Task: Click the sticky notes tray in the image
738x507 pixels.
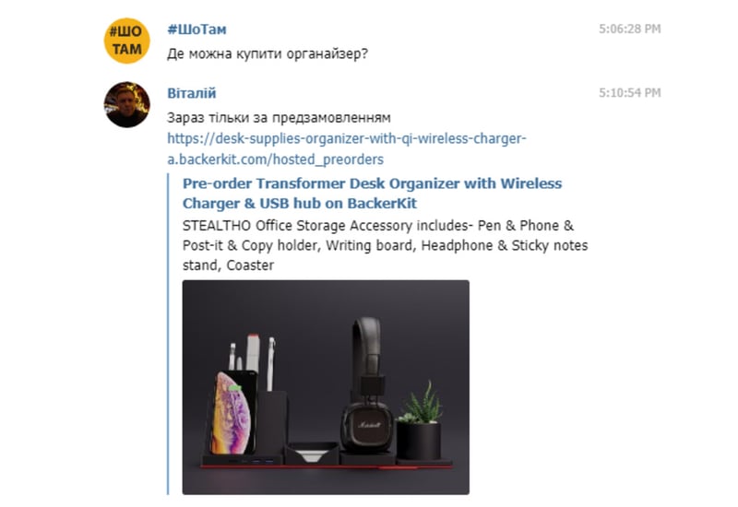Action: tap(312, 453)
